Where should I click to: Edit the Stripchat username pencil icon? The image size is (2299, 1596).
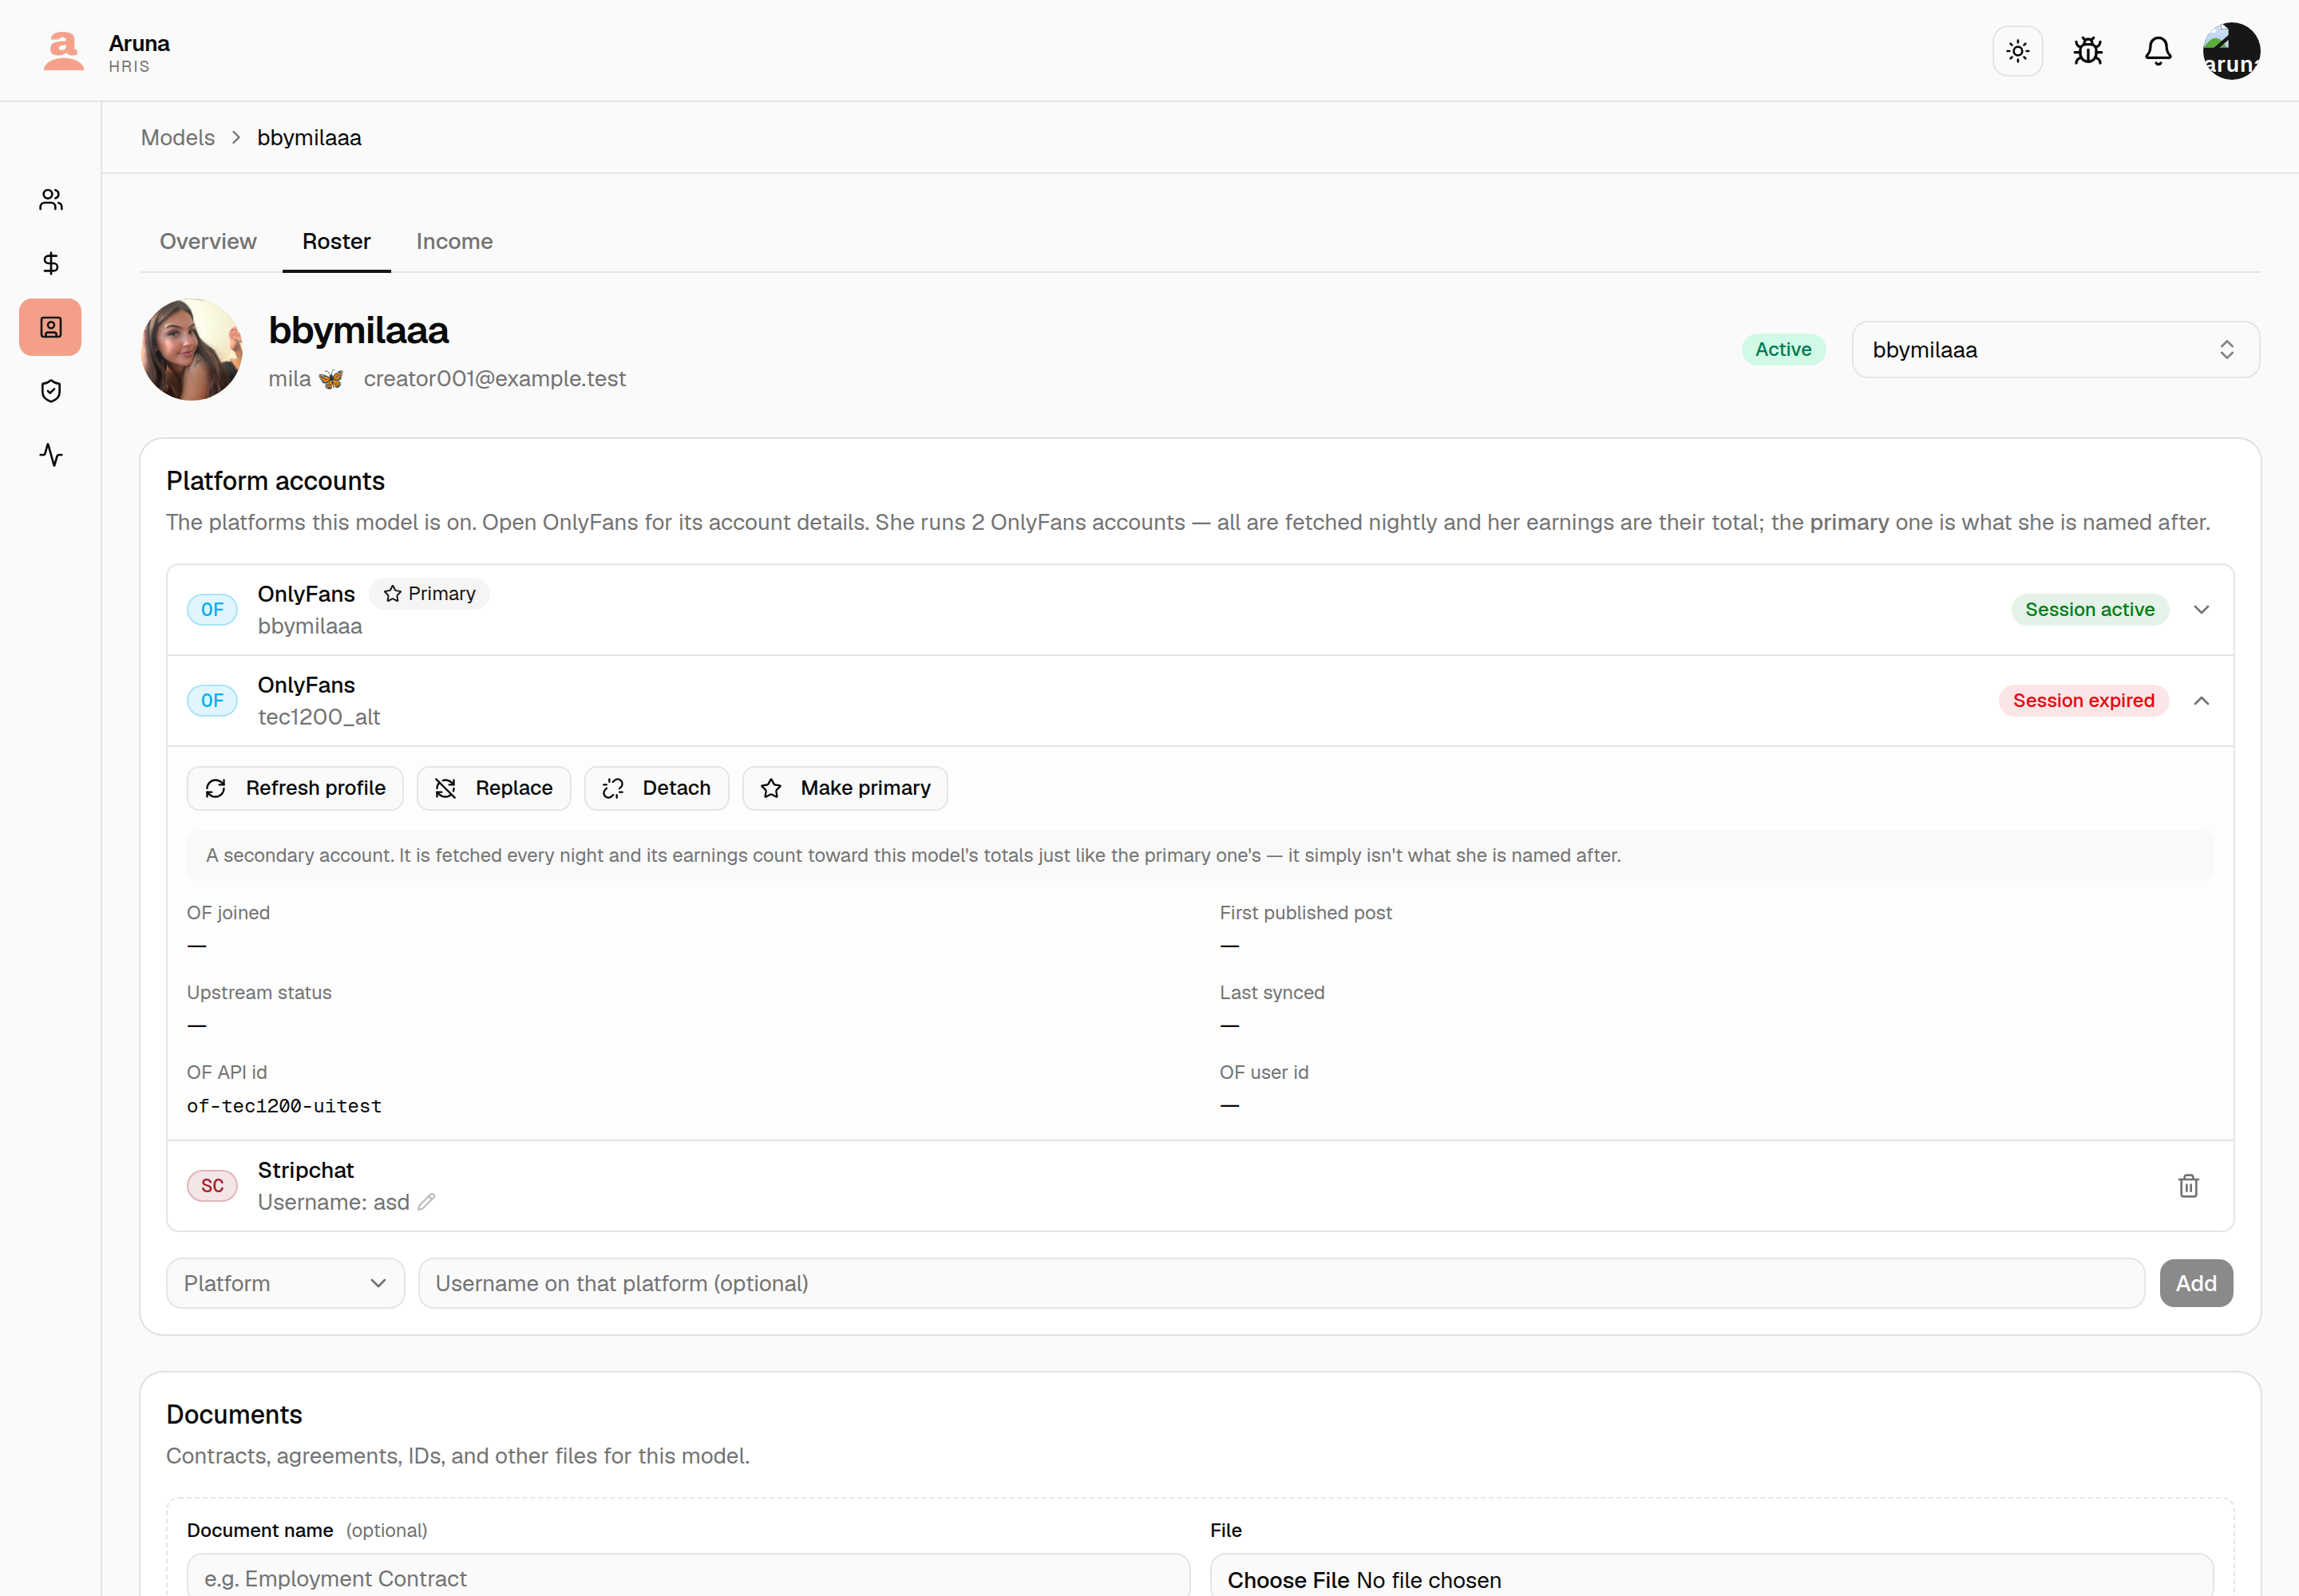click(x=427, y=1202)
